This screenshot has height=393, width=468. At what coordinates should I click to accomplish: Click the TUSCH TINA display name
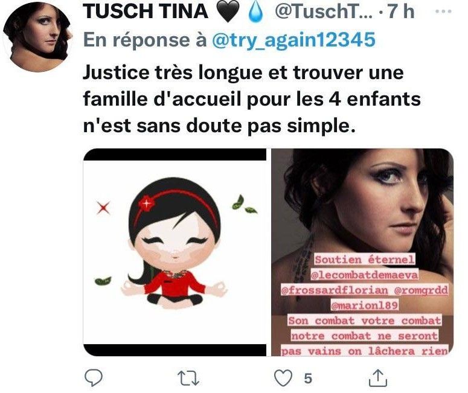(146, 11)
